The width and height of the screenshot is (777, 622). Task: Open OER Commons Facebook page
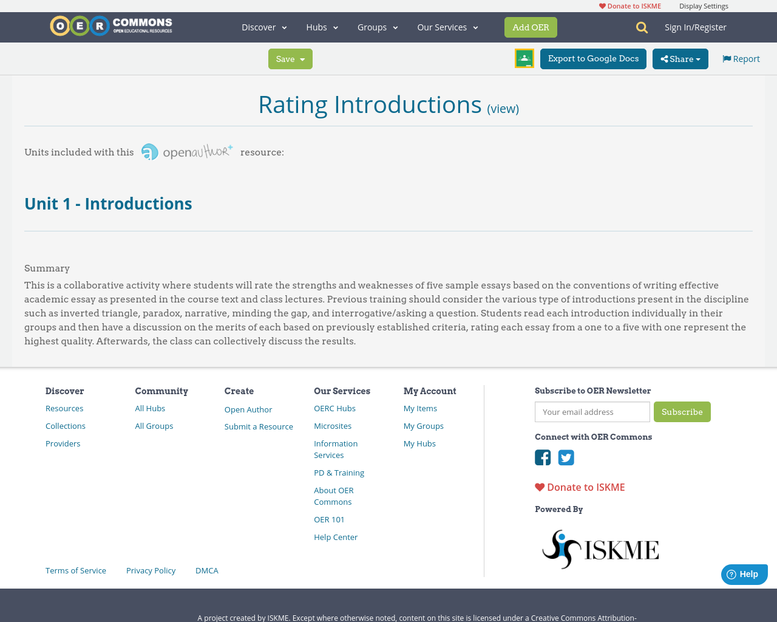(543, 457)
